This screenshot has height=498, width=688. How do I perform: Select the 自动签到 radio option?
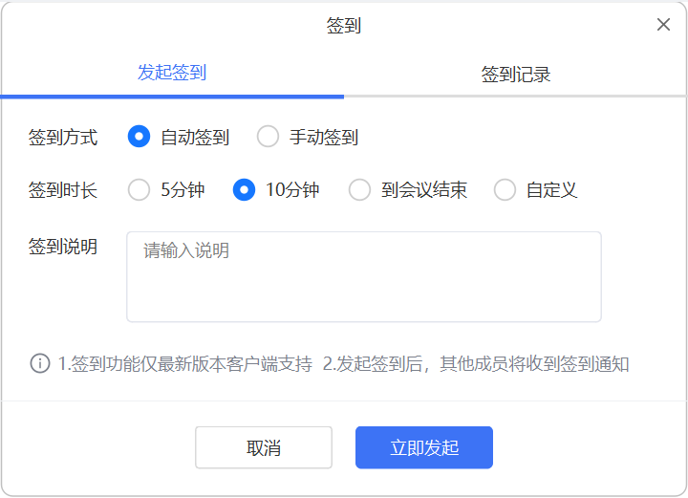pyautogui.click(x=140, y=137)
